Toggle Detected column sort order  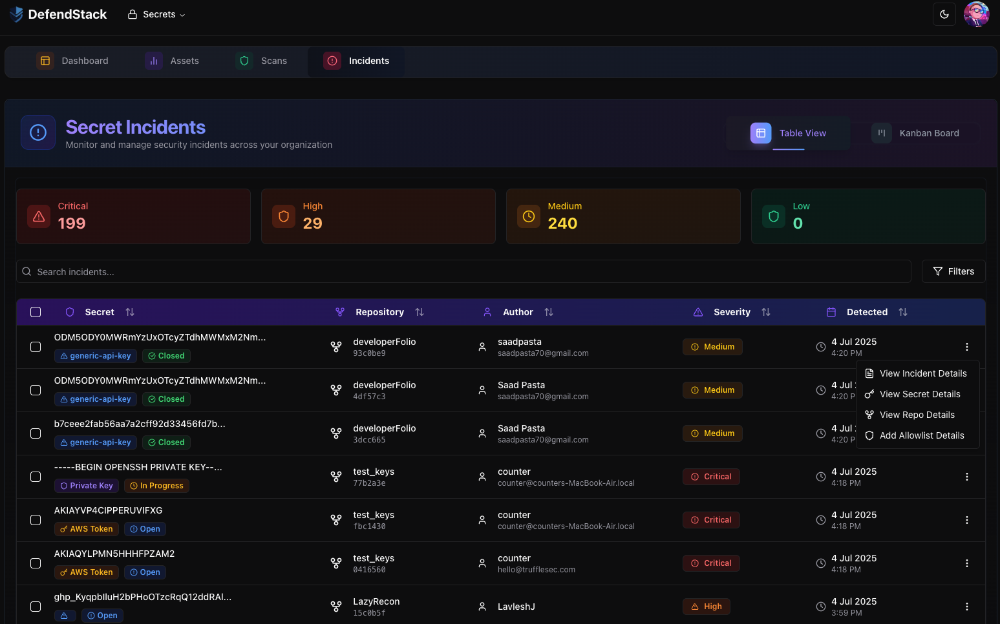coord(902,311)
